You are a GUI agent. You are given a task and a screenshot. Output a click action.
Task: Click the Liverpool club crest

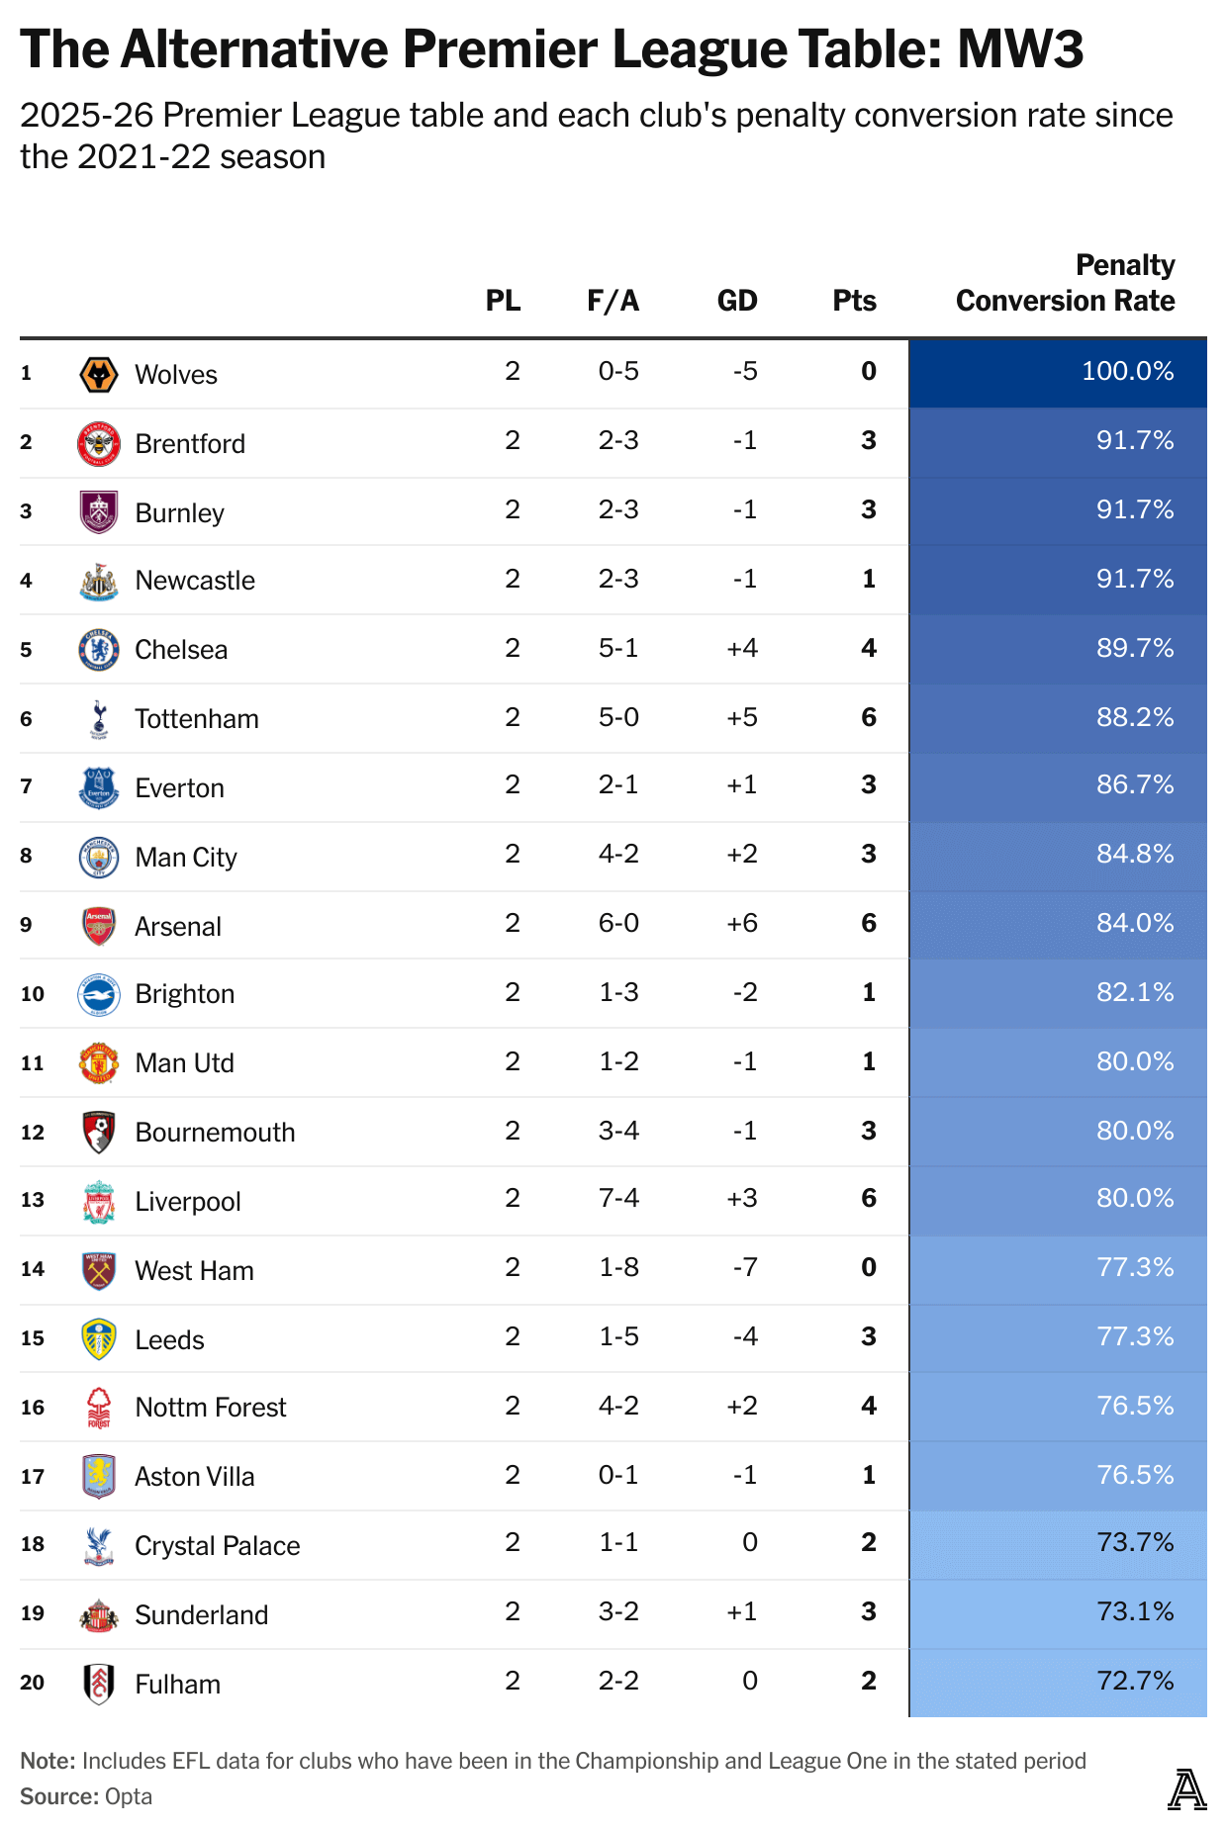(99, 1202)
